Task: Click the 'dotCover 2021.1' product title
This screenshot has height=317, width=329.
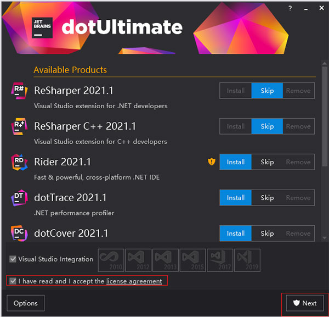Action: click(x=71, y=233)
